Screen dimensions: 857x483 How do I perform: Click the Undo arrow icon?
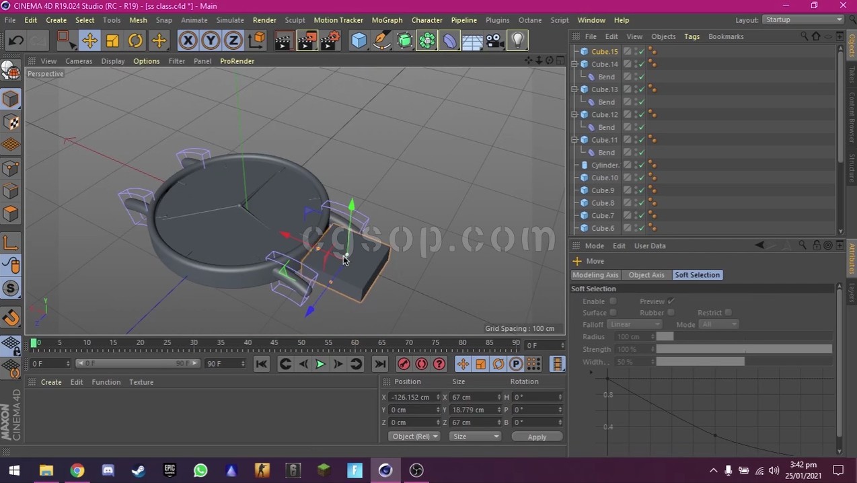coord(15,41)
